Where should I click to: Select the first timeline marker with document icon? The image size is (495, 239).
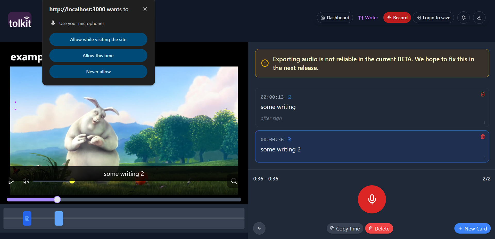tap(27, 218)
